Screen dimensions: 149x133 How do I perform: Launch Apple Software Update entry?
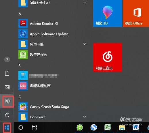49,34
